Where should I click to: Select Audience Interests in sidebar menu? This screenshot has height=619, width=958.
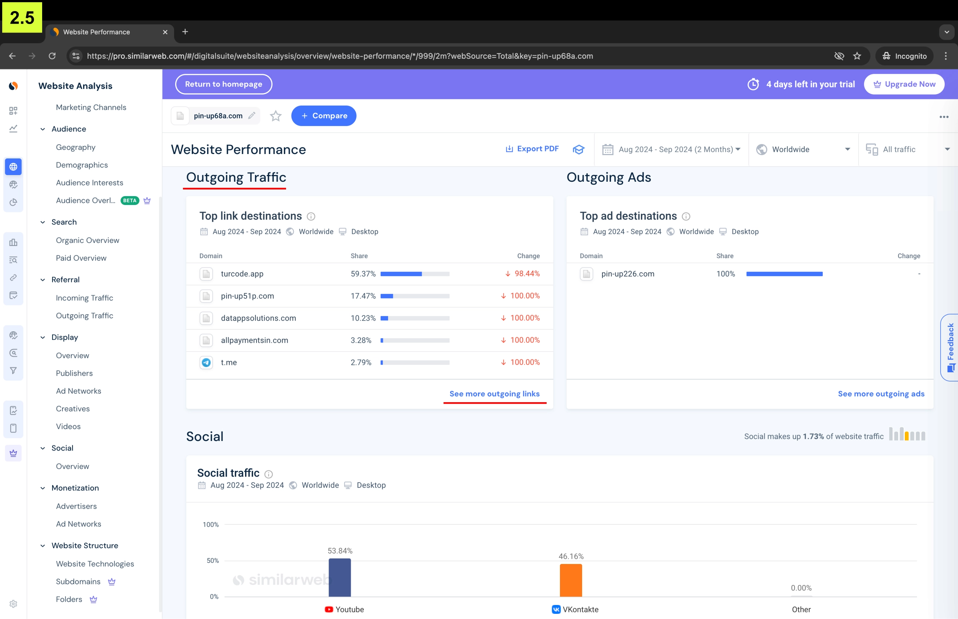coord(89,182)
